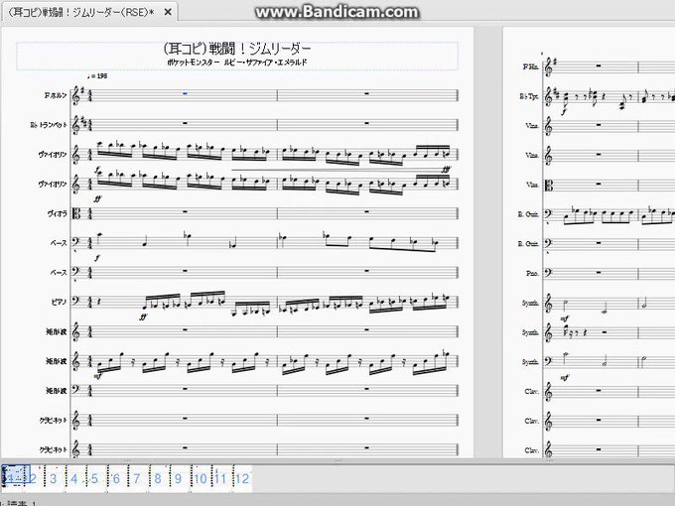
Task: Click the f dynamic under the ベース staff
Action: [97, 258]
